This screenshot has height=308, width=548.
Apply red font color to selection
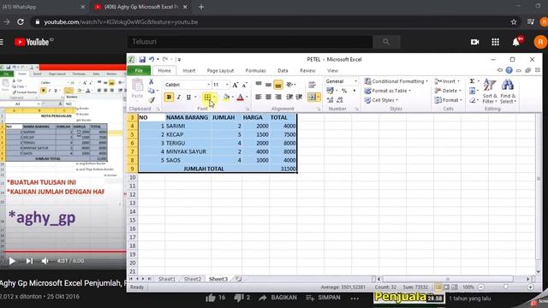(x=240, y=97)
